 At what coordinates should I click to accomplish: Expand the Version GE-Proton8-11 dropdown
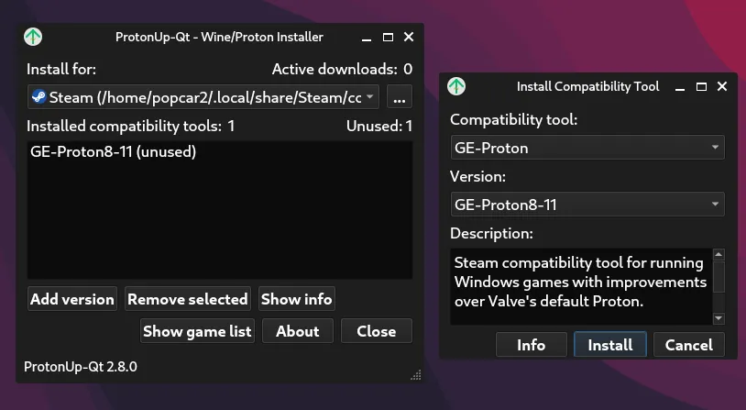pyautogui.click(x=587, y=205)
